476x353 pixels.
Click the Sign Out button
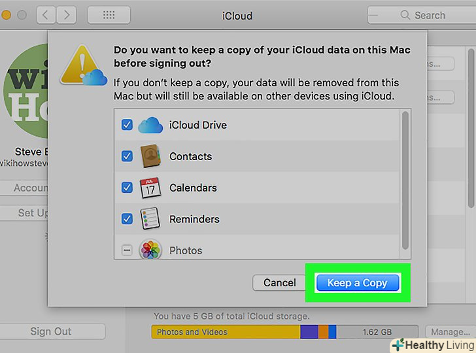(x=52, y=331)
